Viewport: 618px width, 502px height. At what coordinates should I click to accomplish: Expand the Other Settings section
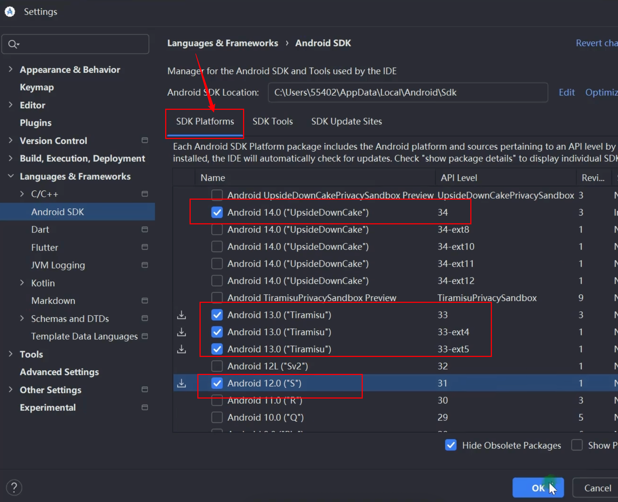tap(11, 389)
